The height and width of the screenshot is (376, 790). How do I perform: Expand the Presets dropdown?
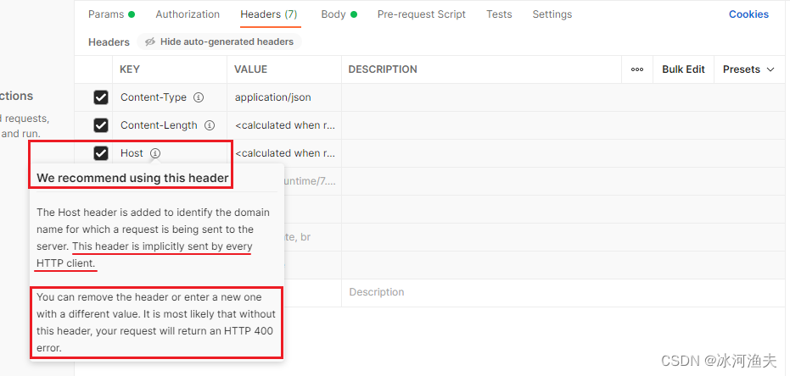(x=748, y=69)
